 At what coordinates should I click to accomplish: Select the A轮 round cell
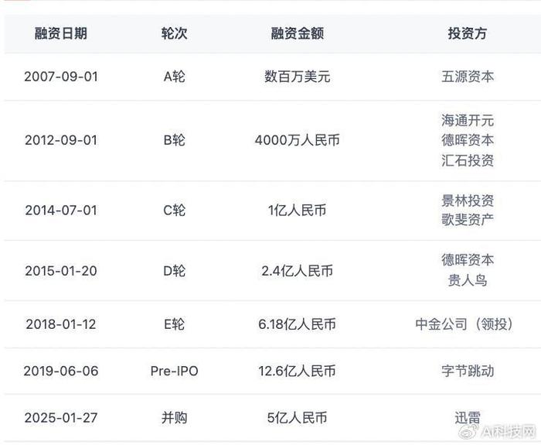click(174, 77)
